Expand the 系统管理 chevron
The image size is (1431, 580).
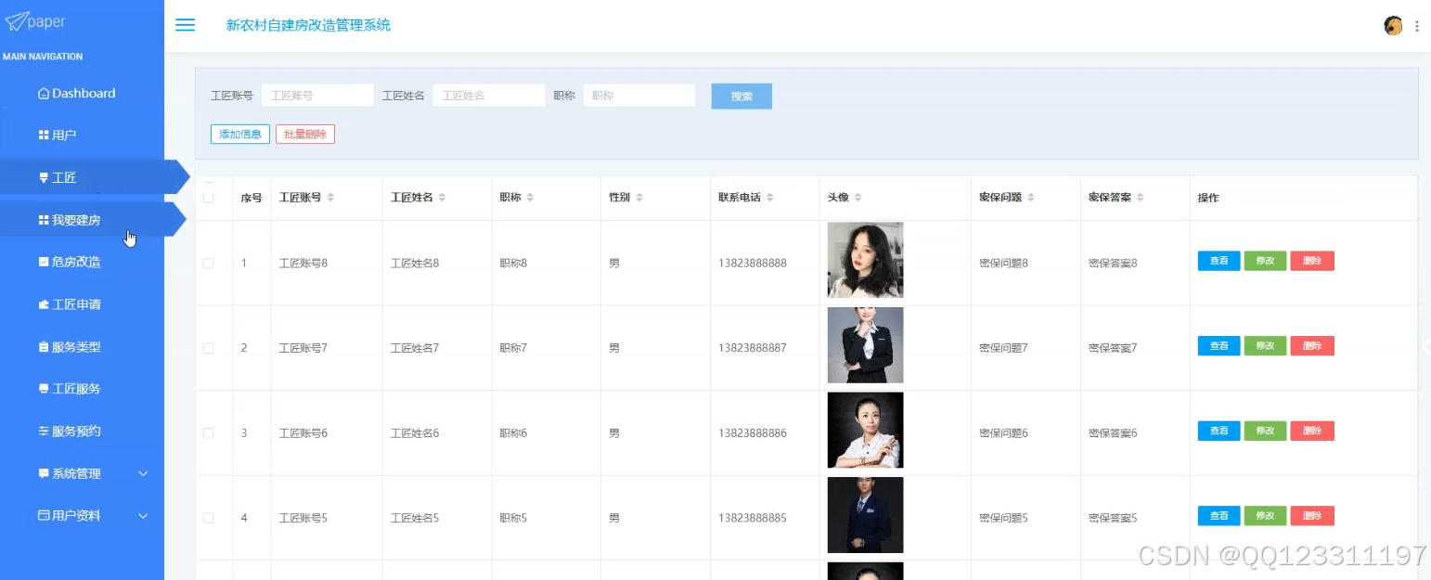143,473
